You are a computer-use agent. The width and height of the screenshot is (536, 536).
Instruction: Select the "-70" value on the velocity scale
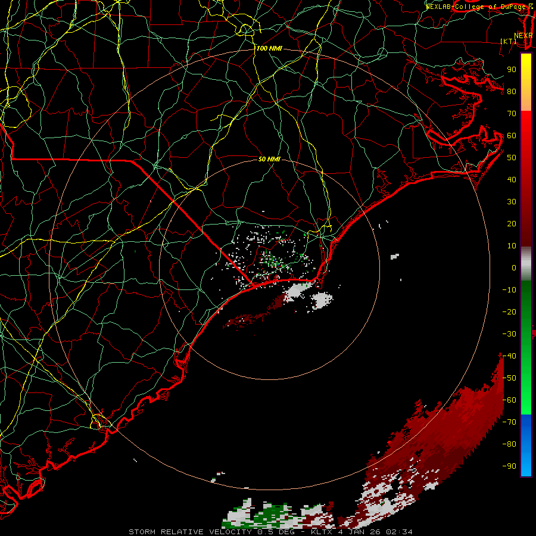click(509, 422)
